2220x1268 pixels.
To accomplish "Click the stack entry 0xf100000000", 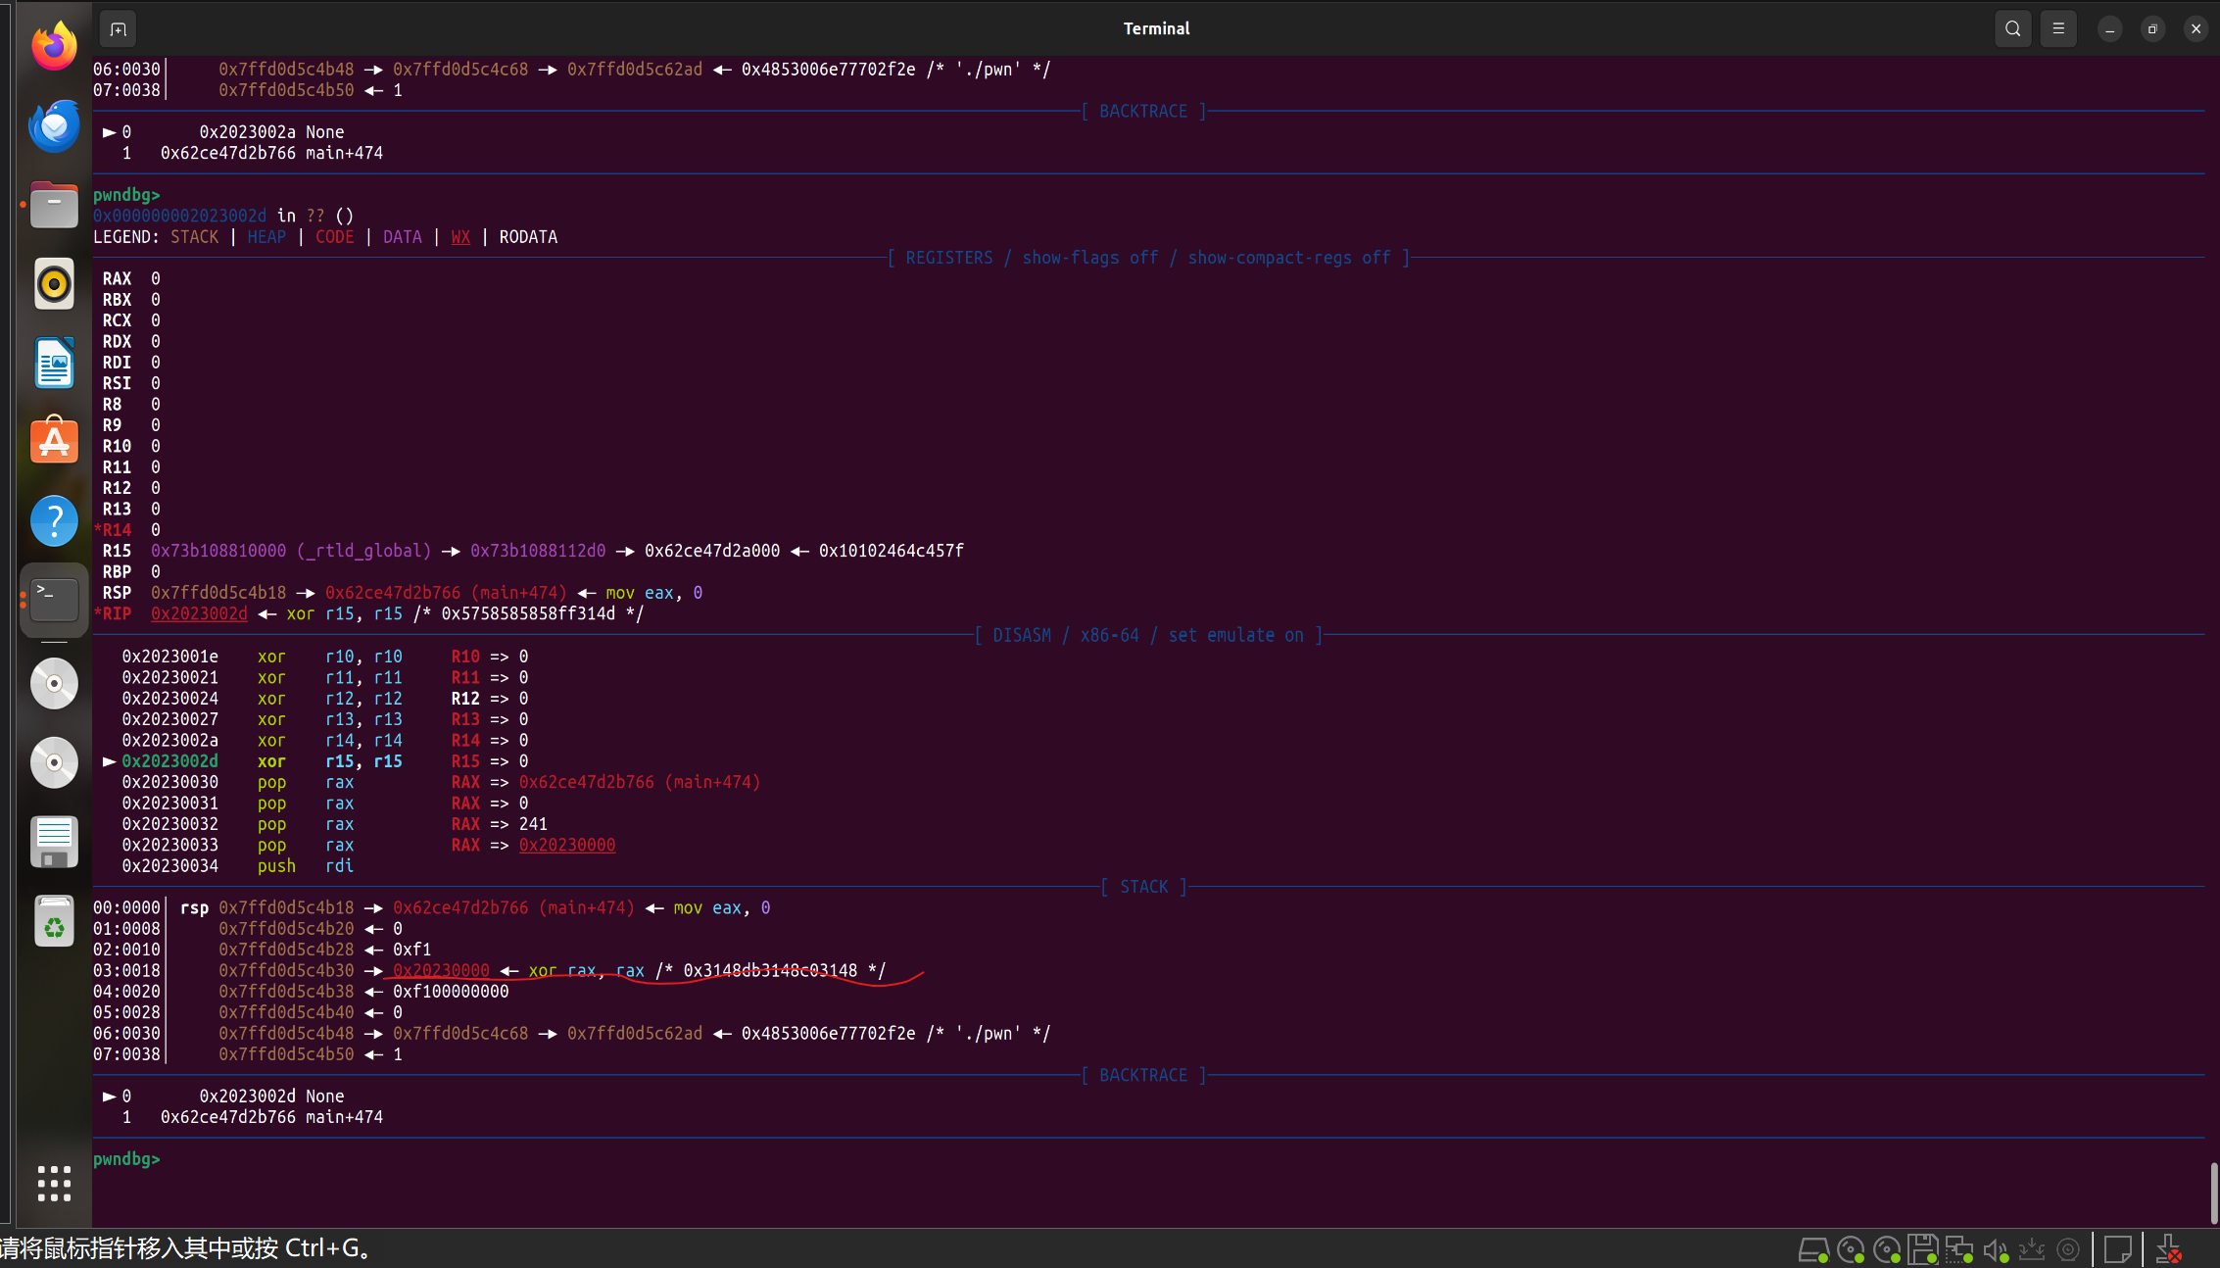I will [451, 992].
